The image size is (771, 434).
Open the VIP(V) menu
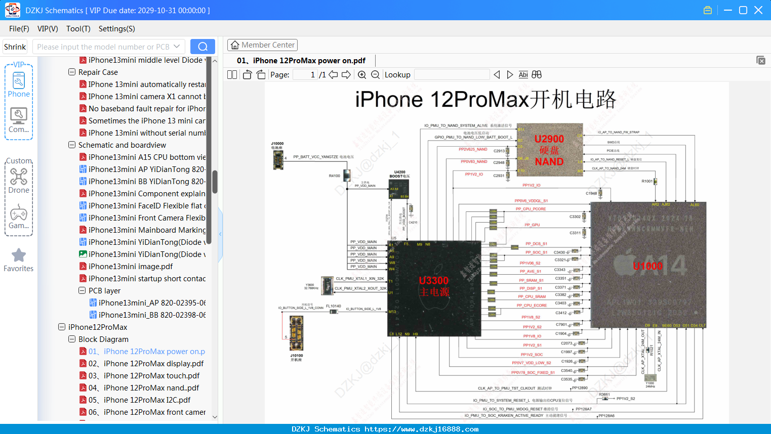48,29
